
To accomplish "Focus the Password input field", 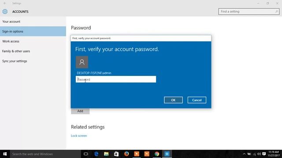I will point(116,79).
